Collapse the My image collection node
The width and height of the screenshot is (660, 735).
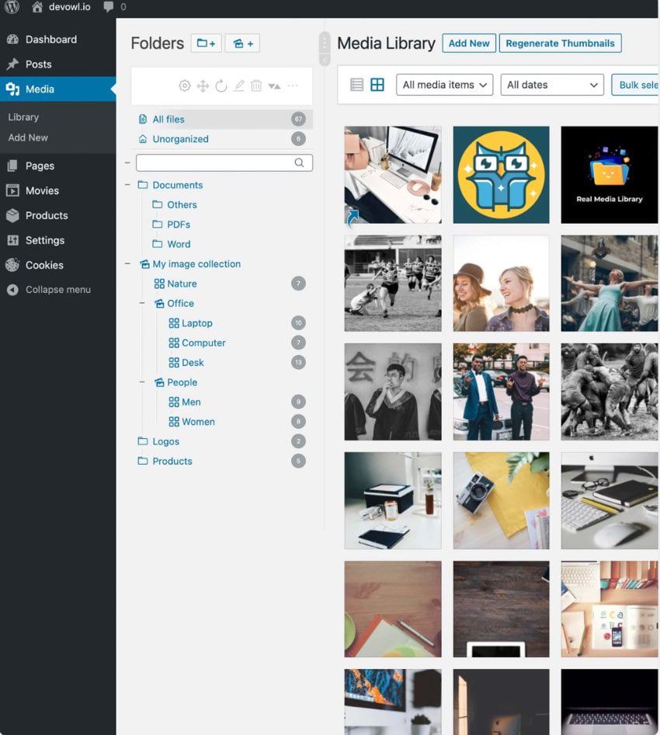point(127,263)
